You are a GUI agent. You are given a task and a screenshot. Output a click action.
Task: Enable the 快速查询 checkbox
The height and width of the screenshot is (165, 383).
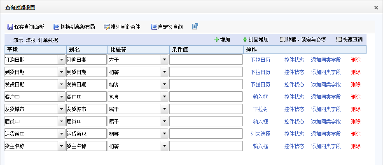coord(339,40)
